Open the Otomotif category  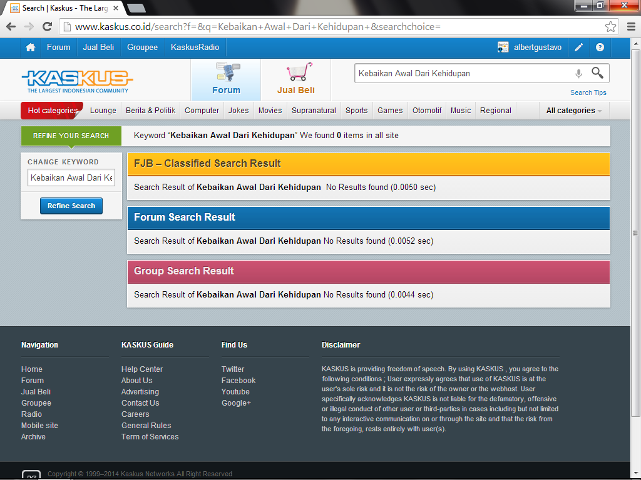click(427, 111)
